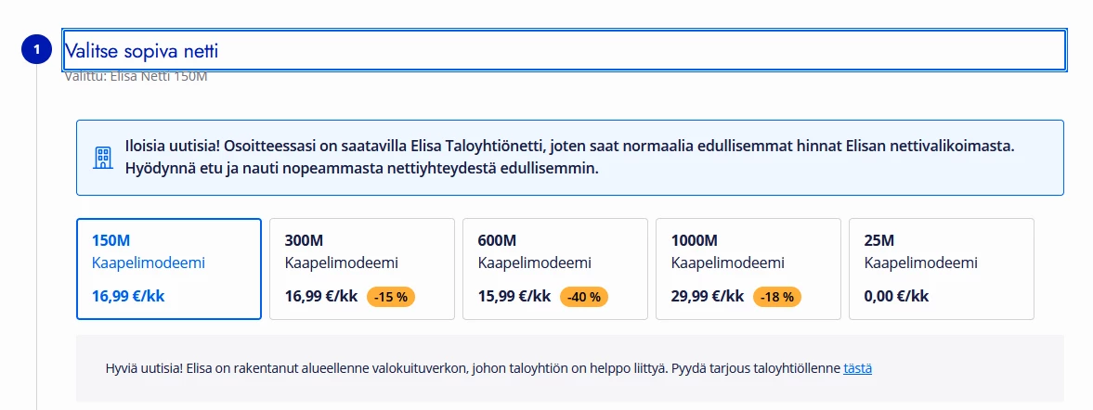The height and width of the screenshot is (410, 1093).
Task: Click the -15 % discount badge
Action: point(392,297)
